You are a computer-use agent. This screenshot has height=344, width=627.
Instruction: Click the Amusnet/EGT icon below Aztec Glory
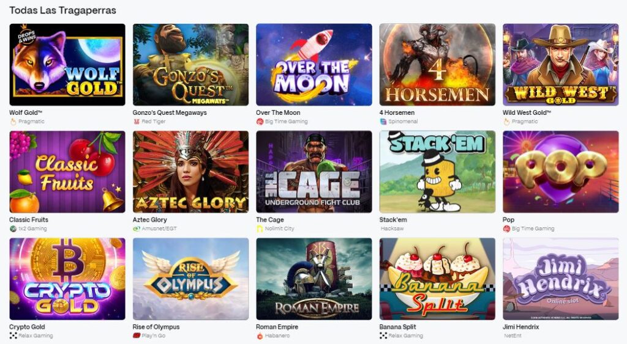tap(137, 229)
